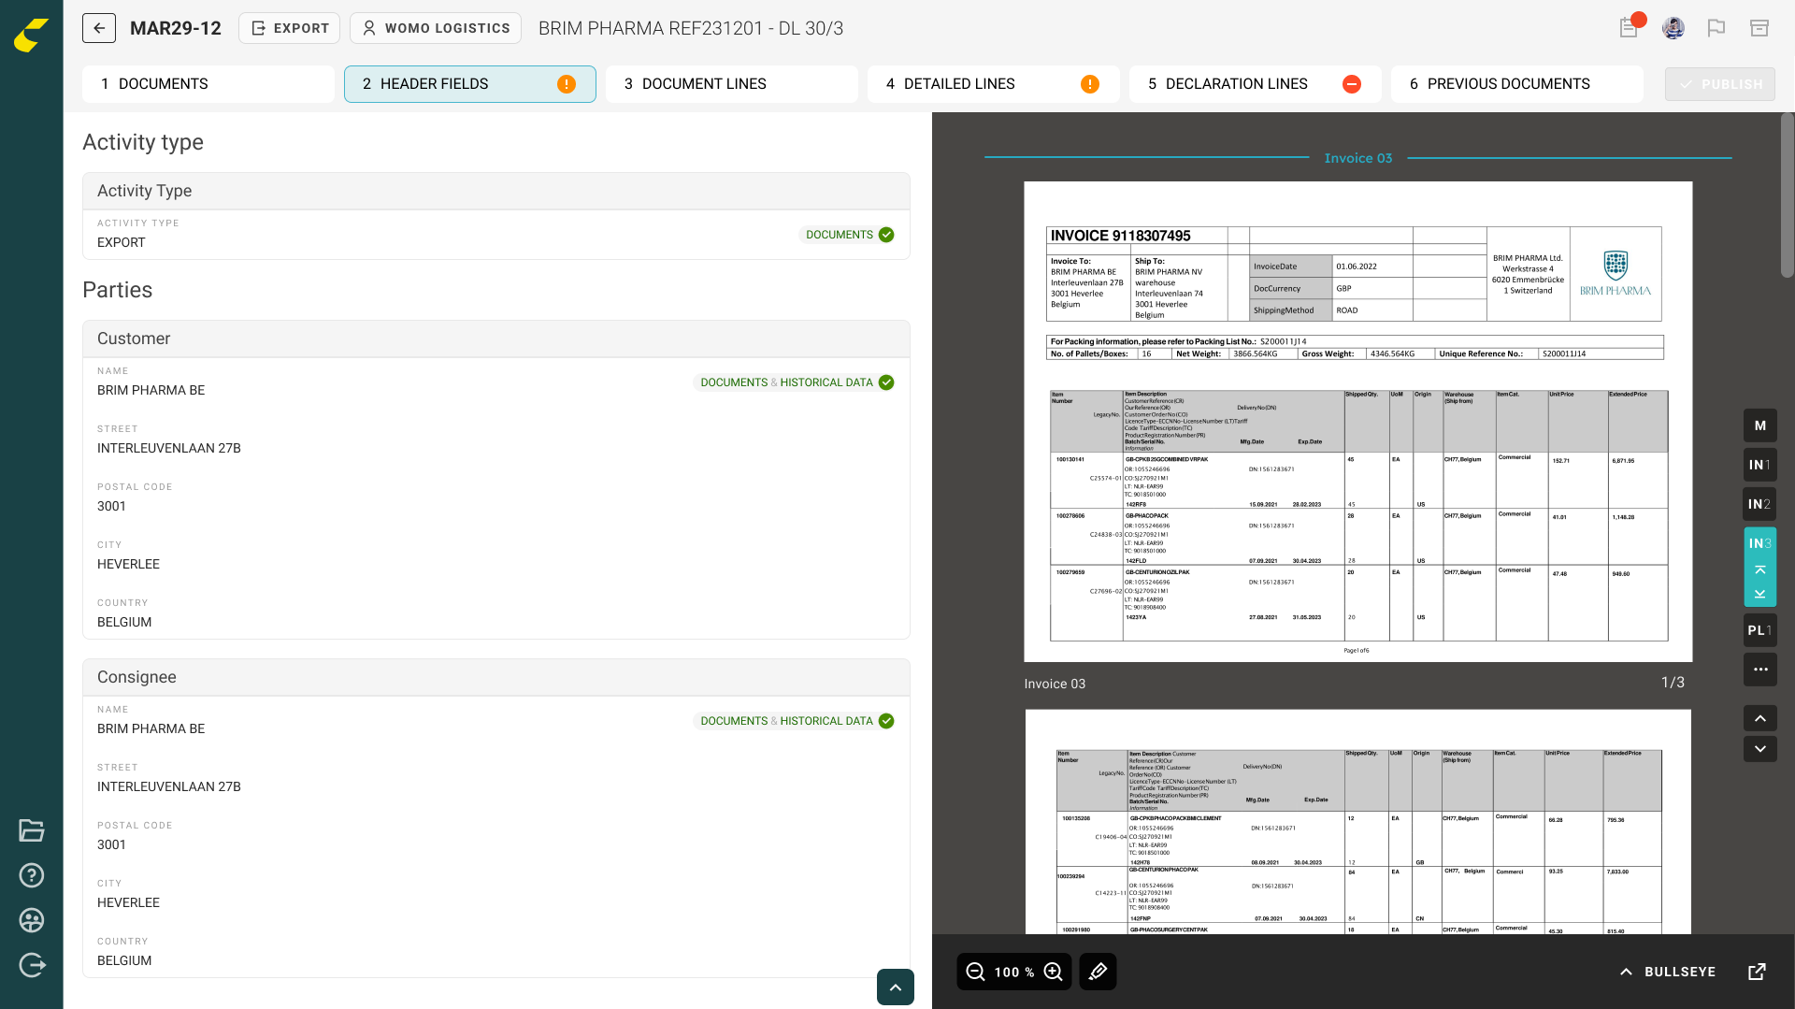1795x1009 pixels.
Task: Open the folder icon in sidebar
Action: [32, 830]
